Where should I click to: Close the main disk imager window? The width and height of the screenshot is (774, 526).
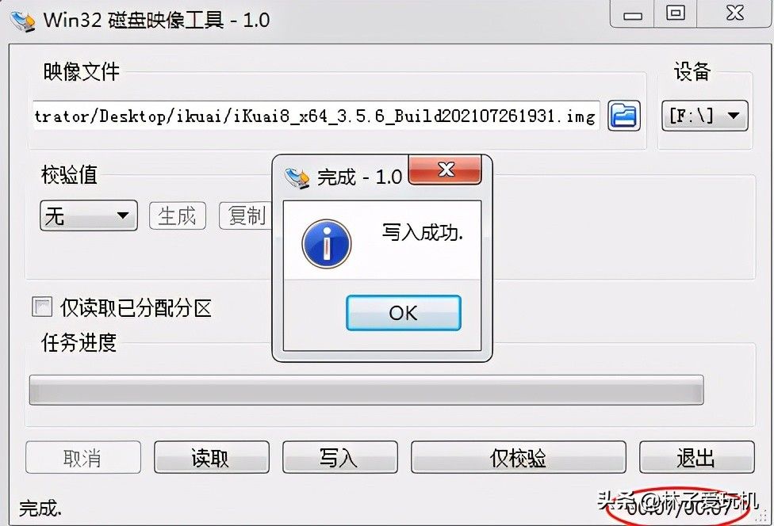pos(734,13)
